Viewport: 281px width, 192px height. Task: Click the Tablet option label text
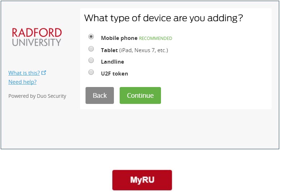109,50
